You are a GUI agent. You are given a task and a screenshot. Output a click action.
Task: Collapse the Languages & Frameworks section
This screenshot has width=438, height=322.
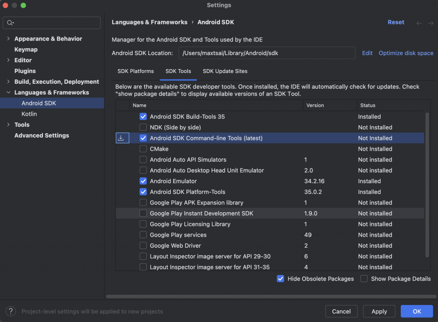click(9, 93)
